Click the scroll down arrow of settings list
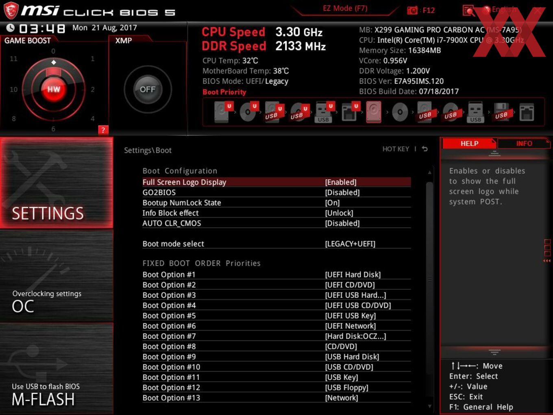Viewport: 553px width, 415px height. tap(429, 406)
